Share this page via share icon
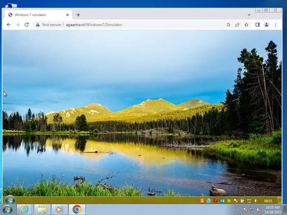The image size is (287, 215). pos(237,25)
